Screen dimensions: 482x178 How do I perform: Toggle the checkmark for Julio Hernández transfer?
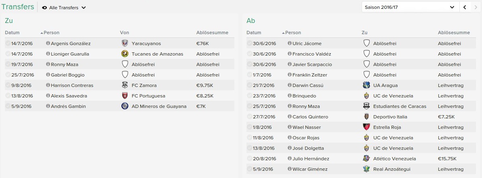(x=250, y=159)
